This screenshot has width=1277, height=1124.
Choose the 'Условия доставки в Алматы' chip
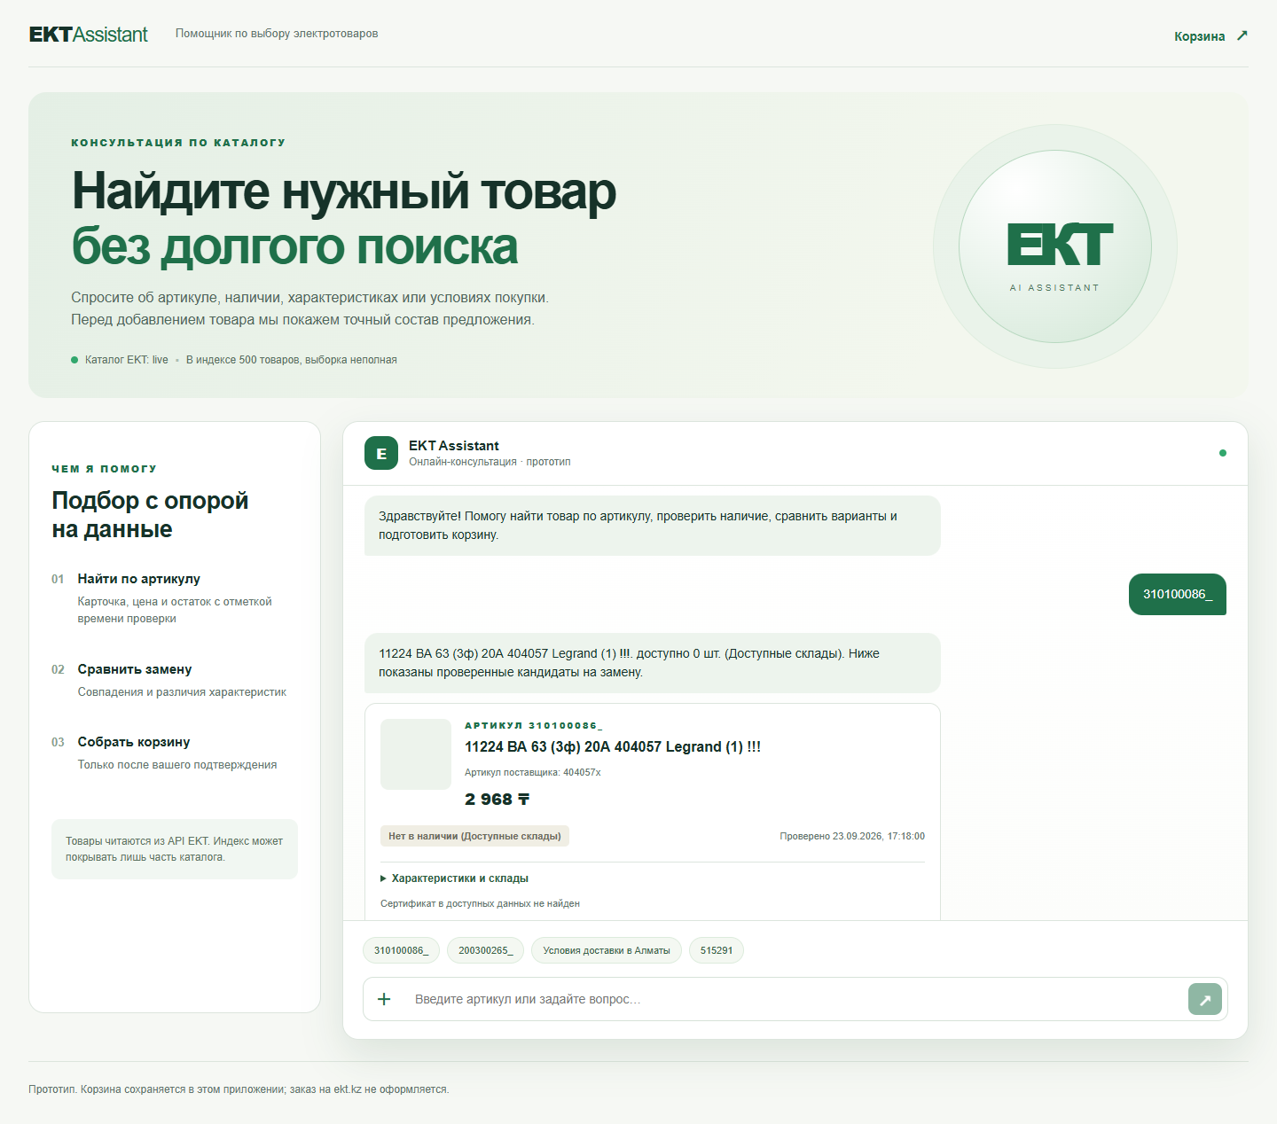point(607,950)
